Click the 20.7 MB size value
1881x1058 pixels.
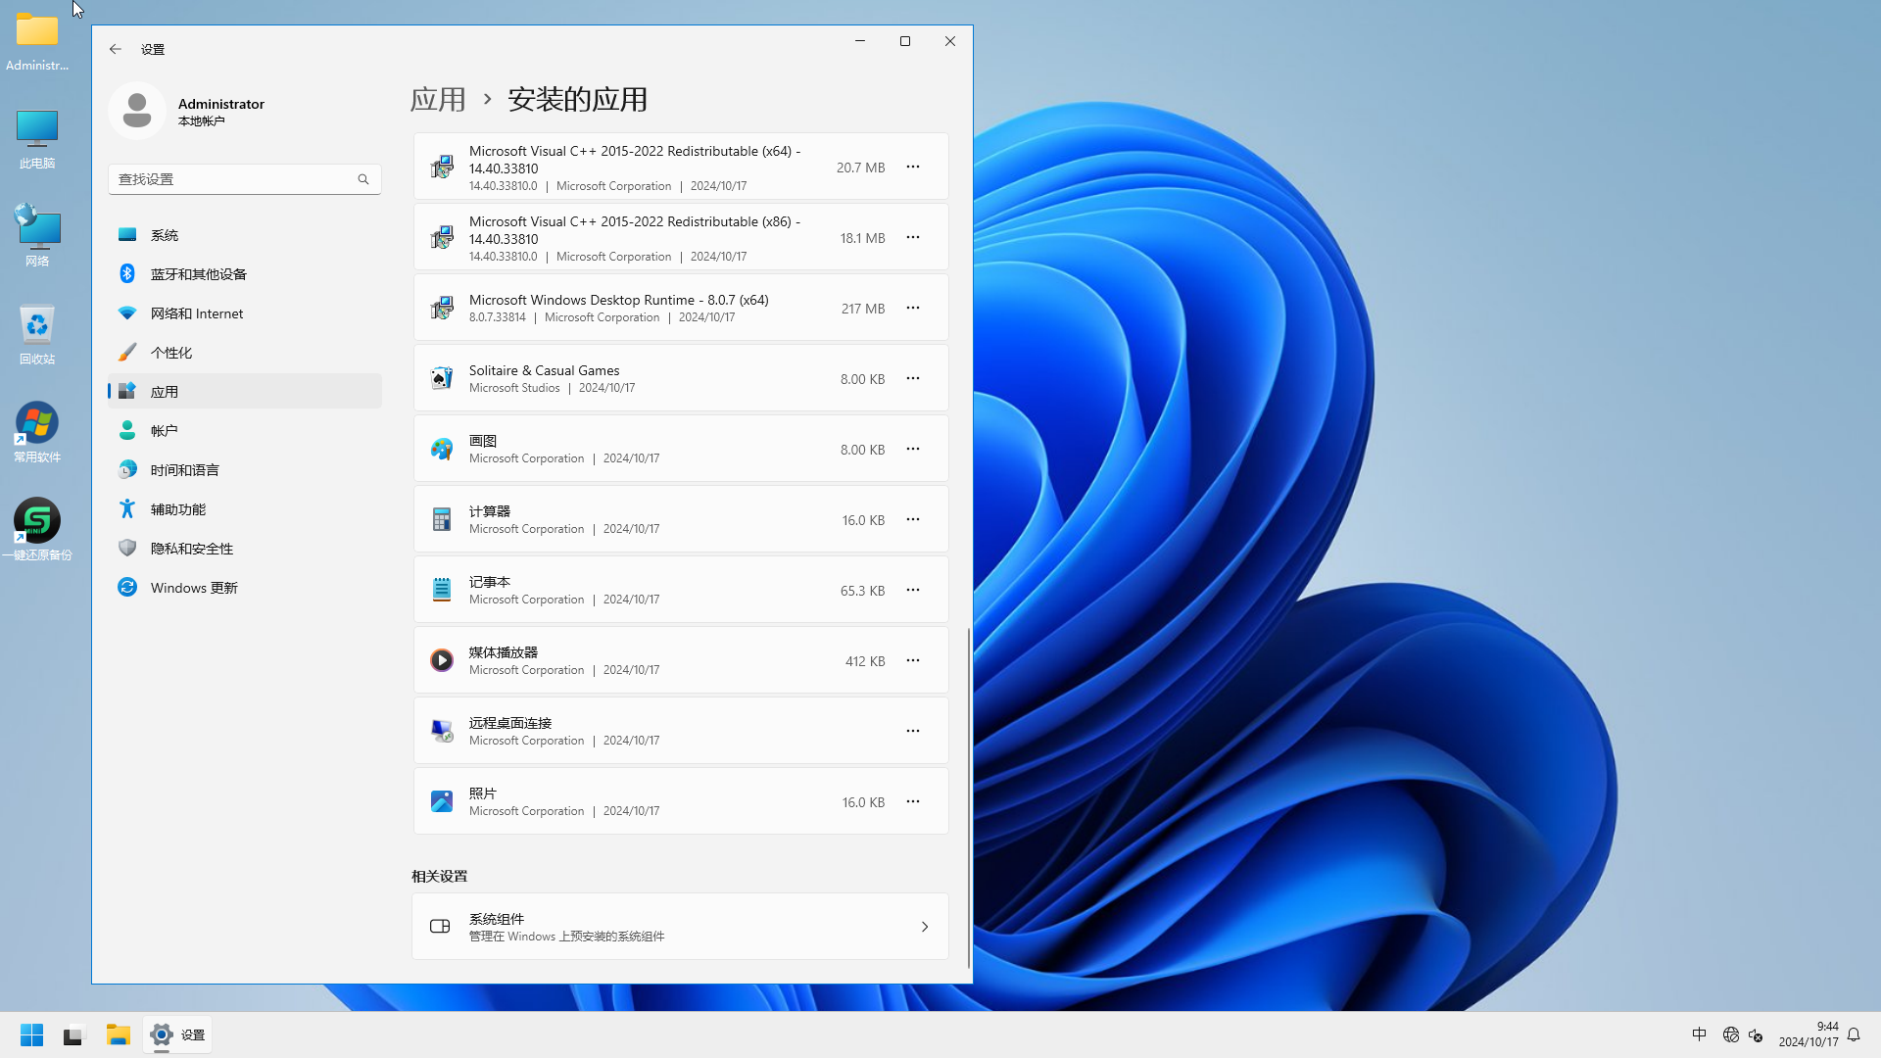[x=860, y=168]
